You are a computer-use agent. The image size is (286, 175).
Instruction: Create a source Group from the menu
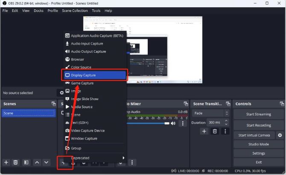click(94, 148)
